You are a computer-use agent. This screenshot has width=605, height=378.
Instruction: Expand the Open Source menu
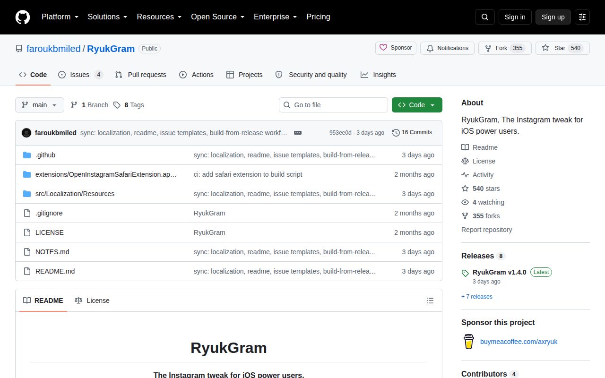(x=217, y=17)
